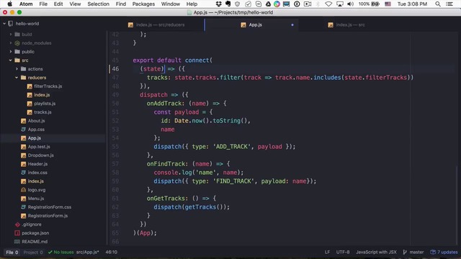Open Menu.js in the tree
The image size is (461, 259).
pos(36,199)
